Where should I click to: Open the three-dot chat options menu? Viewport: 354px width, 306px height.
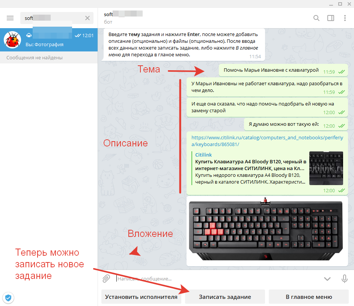(344, 18)
